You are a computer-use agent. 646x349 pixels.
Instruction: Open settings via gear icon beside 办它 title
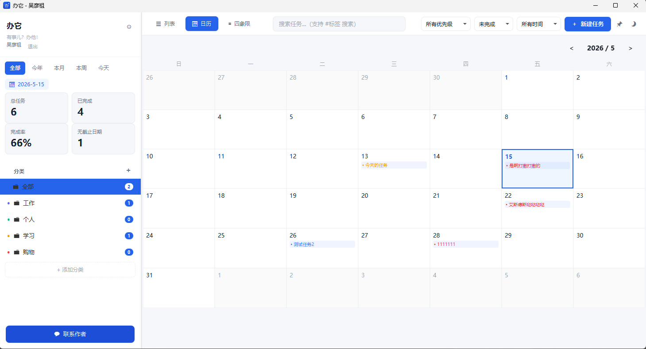[x=129, y=27]
